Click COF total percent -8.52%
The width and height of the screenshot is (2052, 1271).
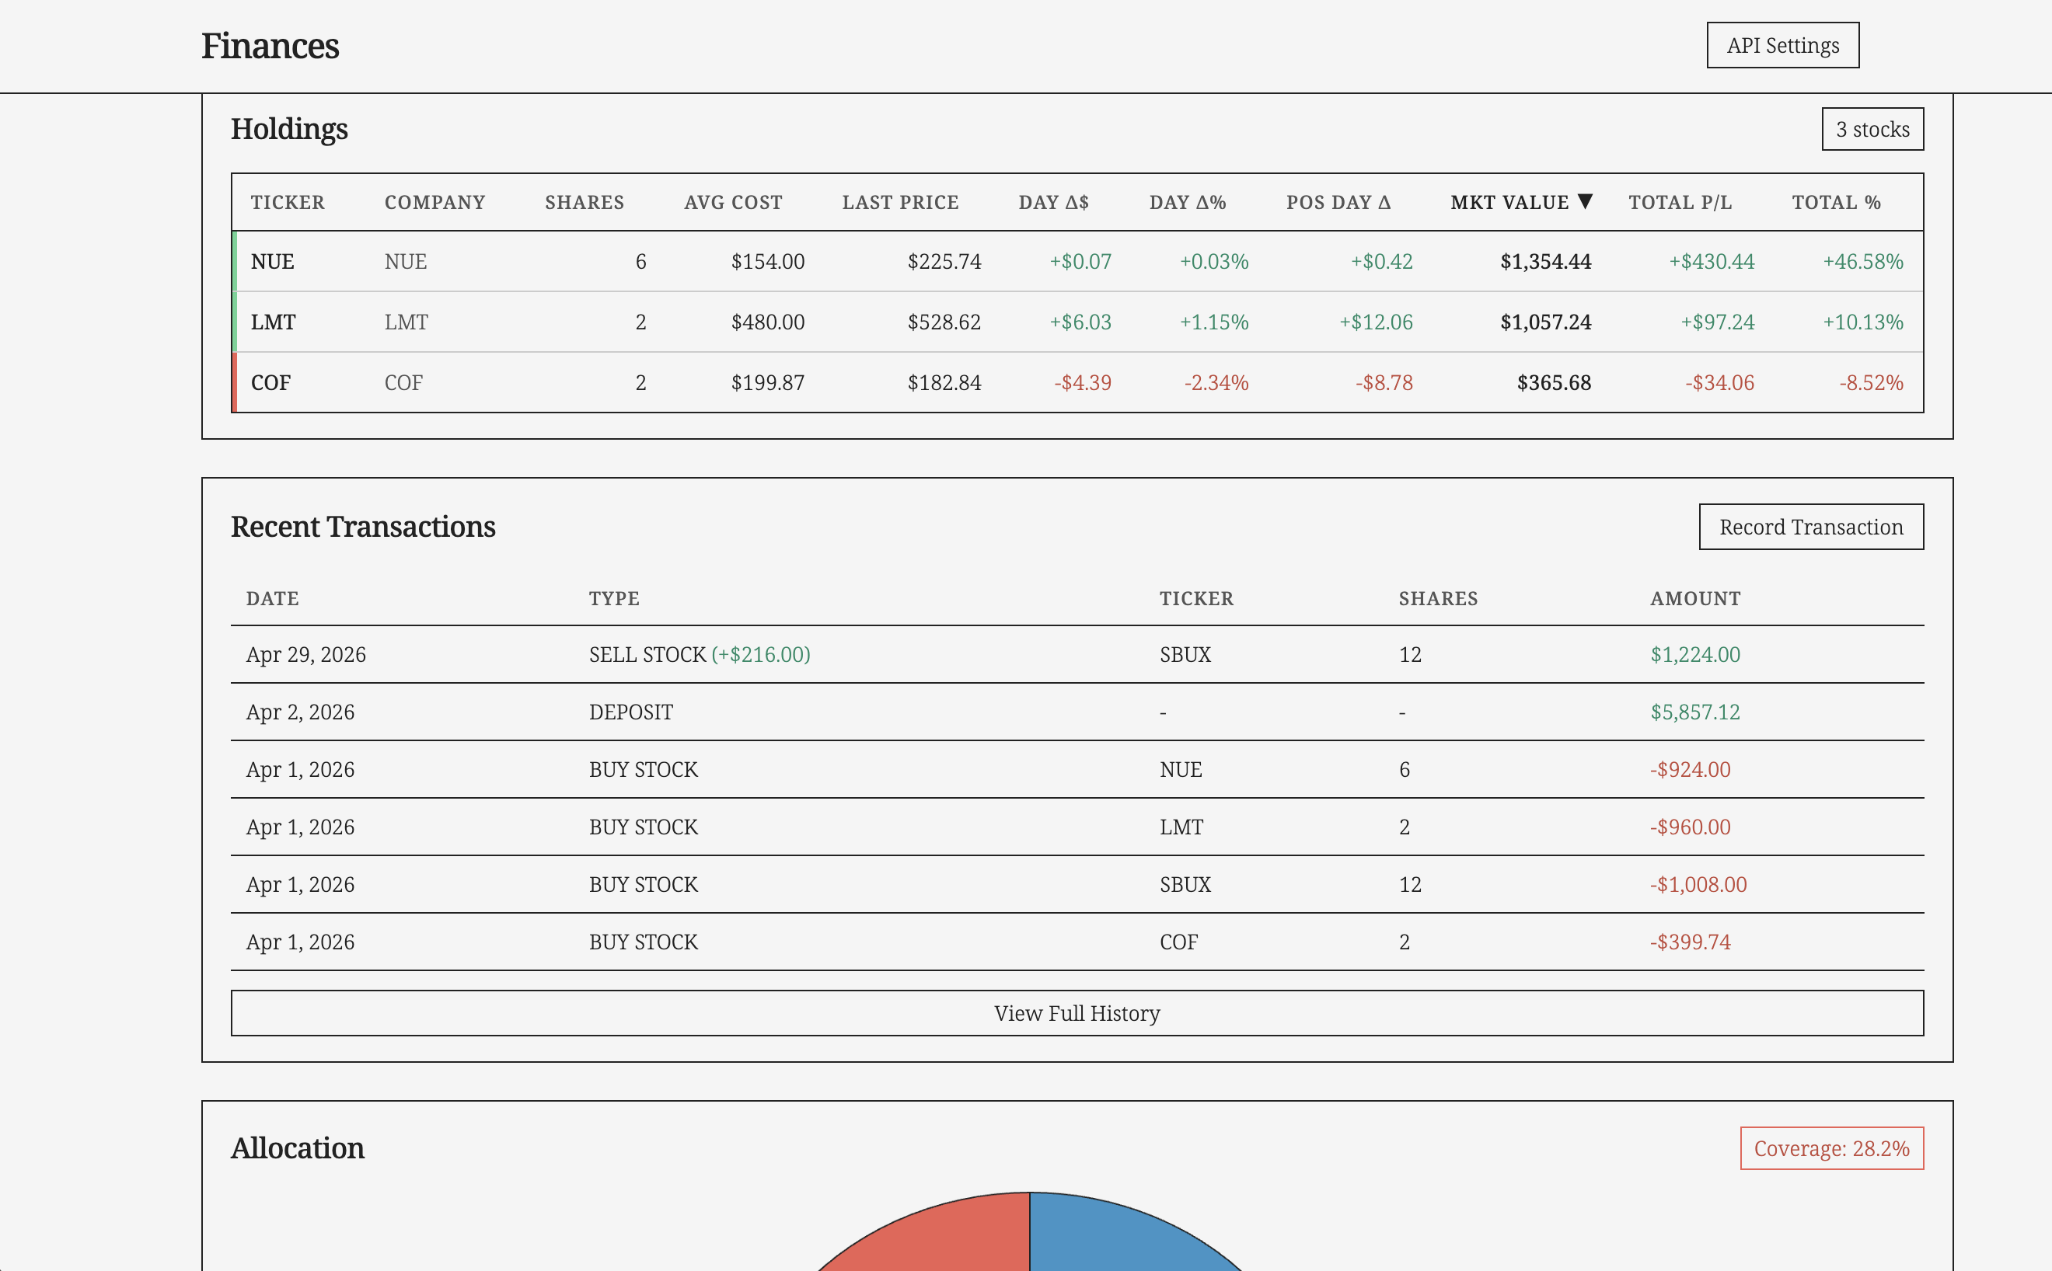(x=1871, y=382)
